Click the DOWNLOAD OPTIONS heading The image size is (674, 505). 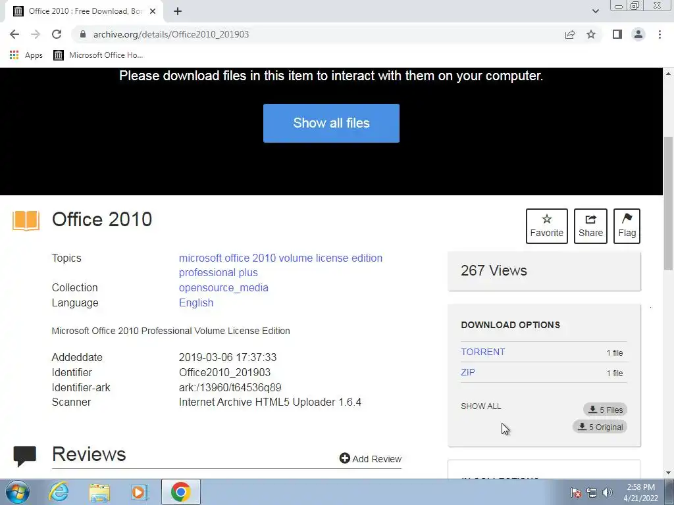click(x=511, y=325)
